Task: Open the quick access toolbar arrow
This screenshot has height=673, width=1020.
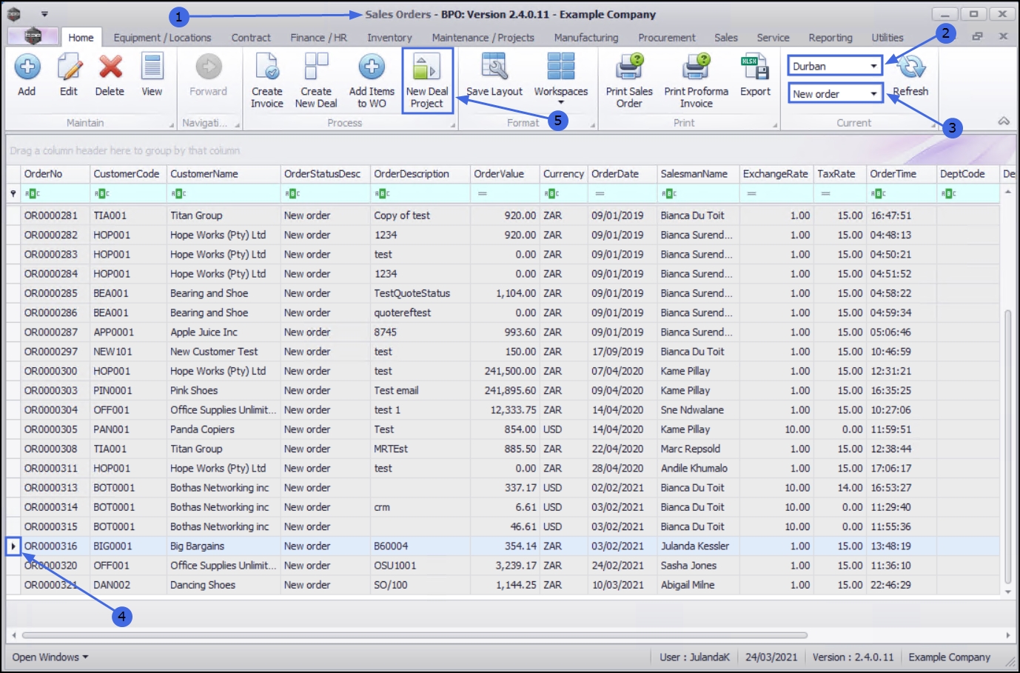Action: 44,14
